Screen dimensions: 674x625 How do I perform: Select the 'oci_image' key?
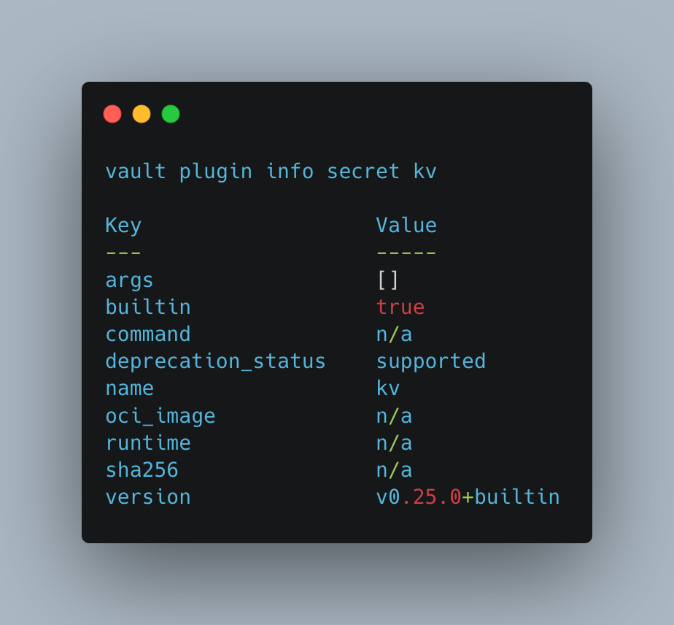(160, 416)
